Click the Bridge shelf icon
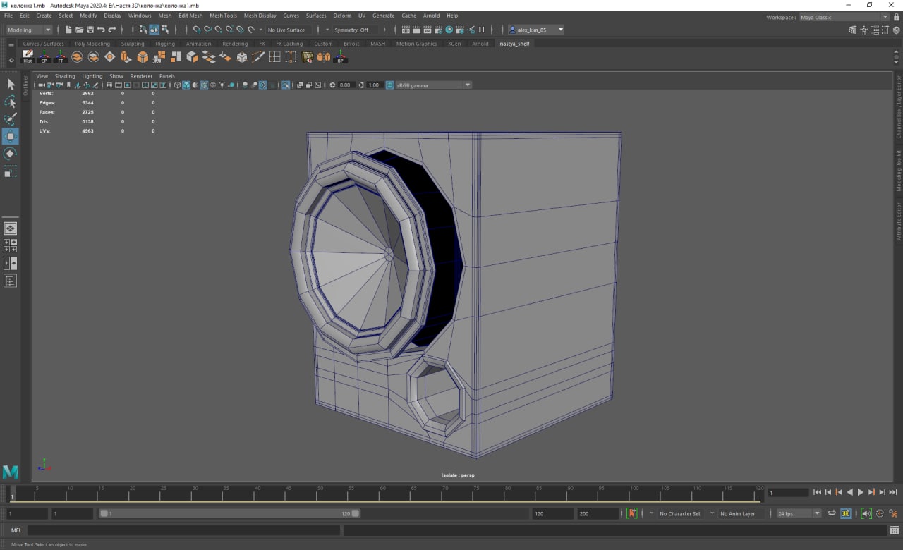This screenshot has height=550, width=903. pos(209,56)
